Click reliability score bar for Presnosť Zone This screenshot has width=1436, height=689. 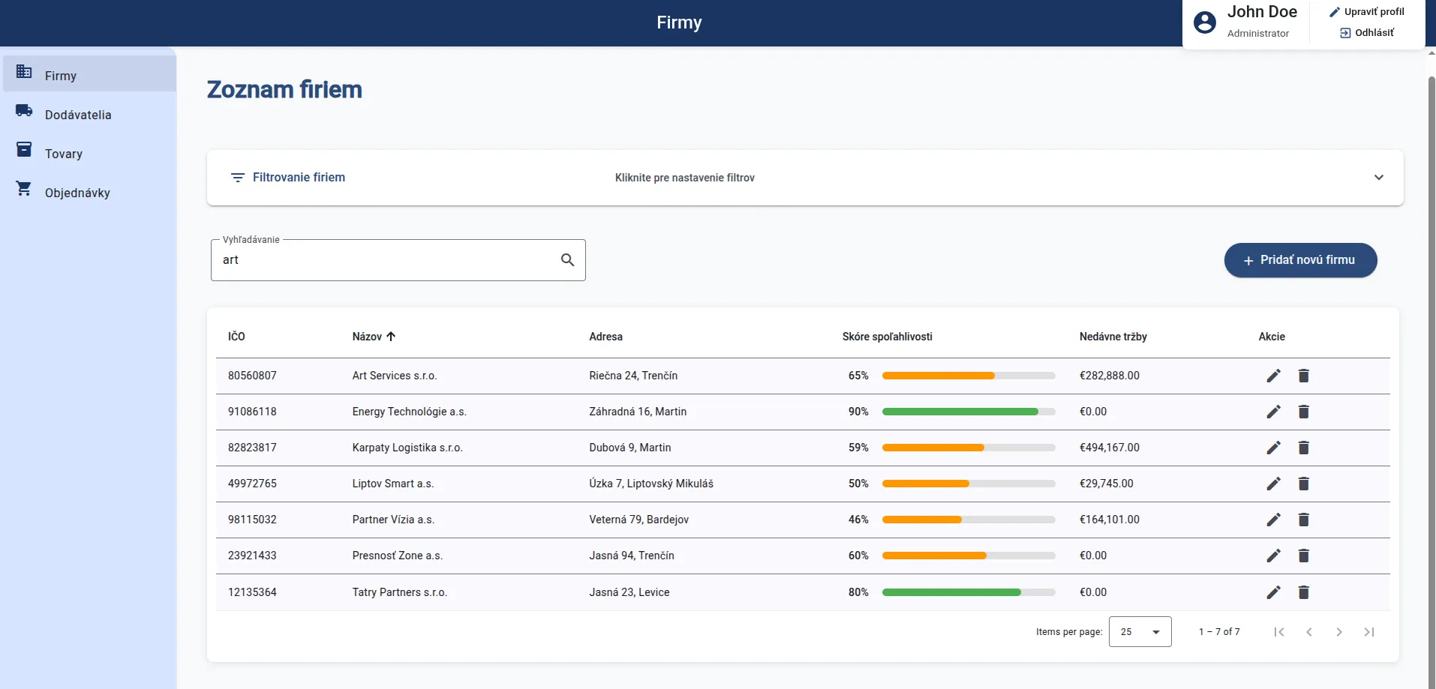[x=968, y=556]
